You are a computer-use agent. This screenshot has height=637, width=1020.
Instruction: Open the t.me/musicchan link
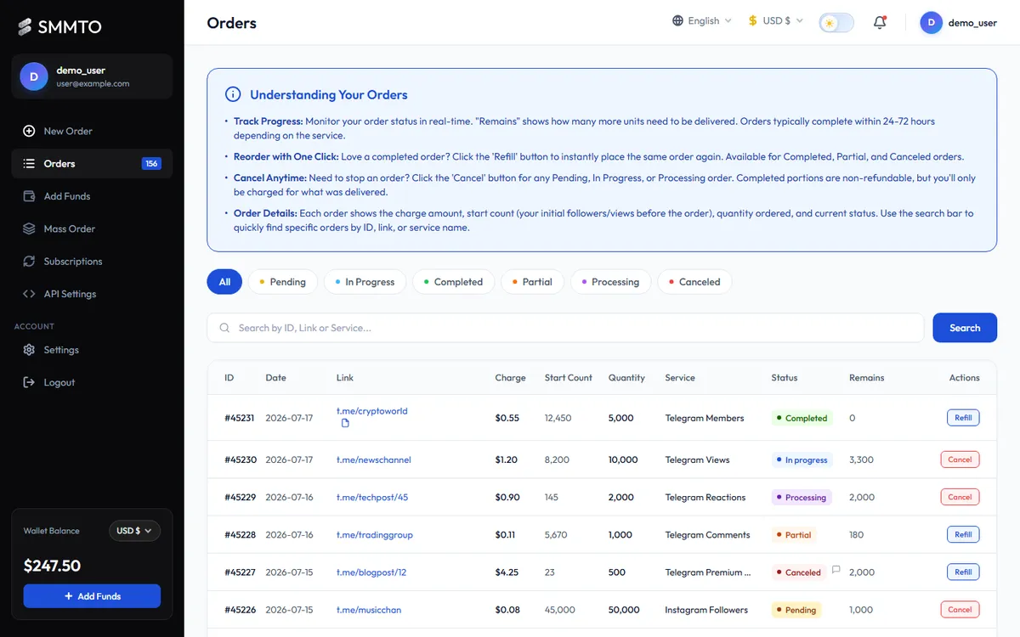[369, 610]
